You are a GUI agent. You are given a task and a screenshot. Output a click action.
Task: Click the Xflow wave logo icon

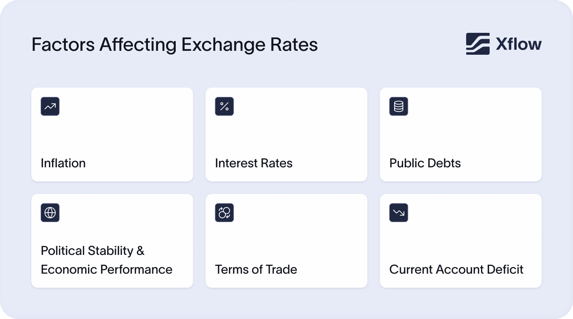pos(477,44)
